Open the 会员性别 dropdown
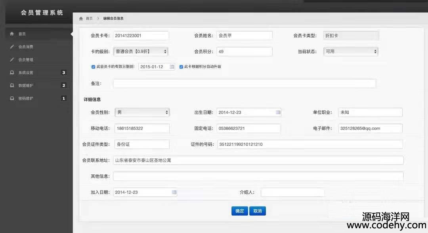 [142, 112]
